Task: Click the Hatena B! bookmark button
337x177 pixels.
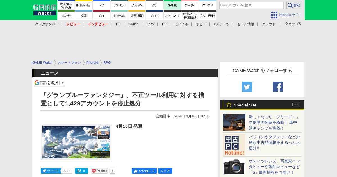Action: coord(81,171)
